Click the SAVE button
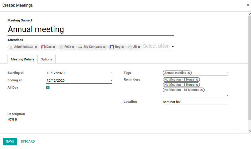The image size is (251, 149). tap(10, 142)
